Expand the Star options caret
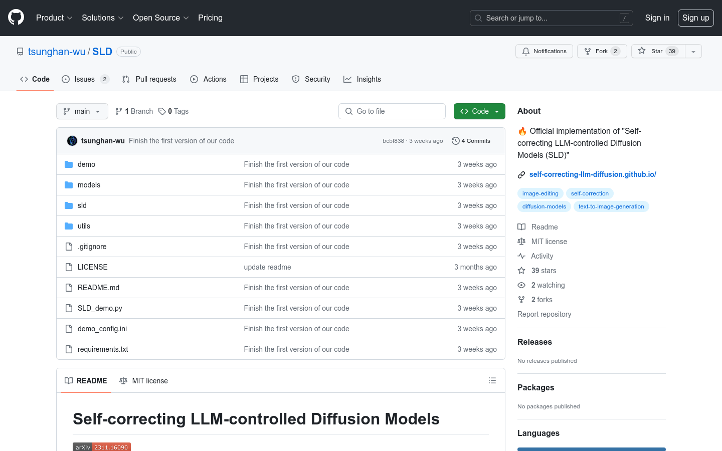The height and width of the screenshot is (451, 722). click(x=693, y=51)
